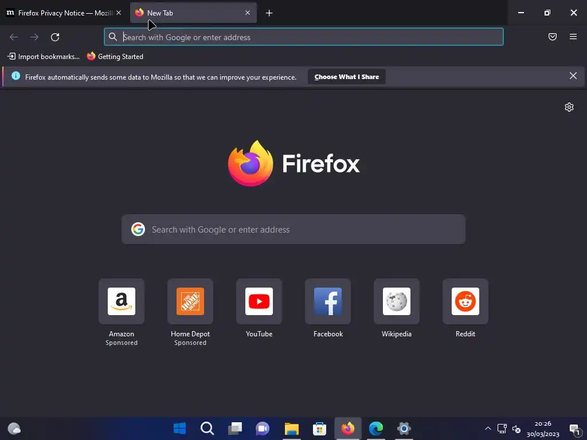Show hidden system tray icons
The height and width of the screenshot is (440, 587).
click(488, 429)
